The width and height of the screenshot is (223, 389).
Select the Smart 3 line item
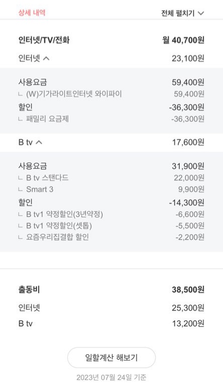point(111,189)
